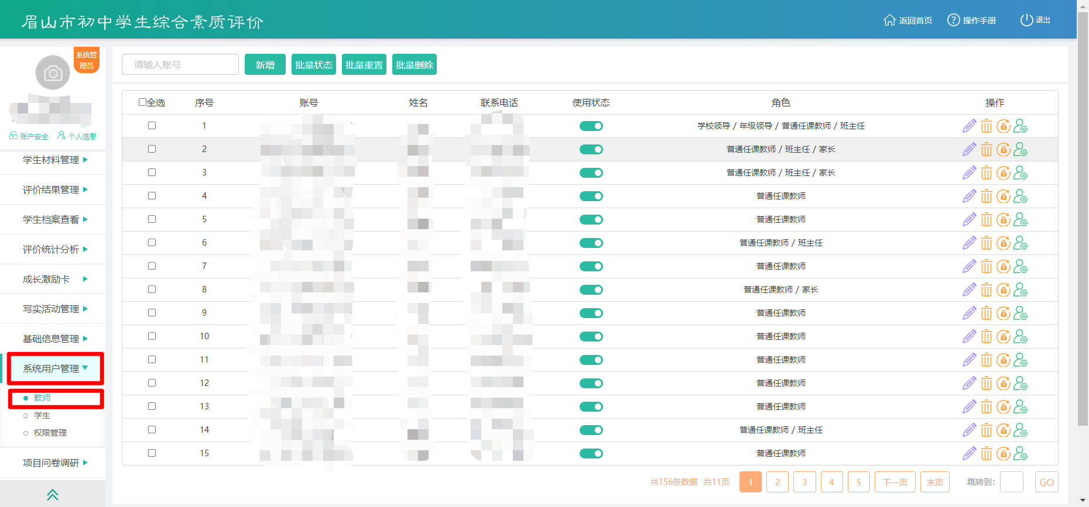Click the 新增 button
The width and height of the screenshot is (1089, 507).
[x=265, y=64]
